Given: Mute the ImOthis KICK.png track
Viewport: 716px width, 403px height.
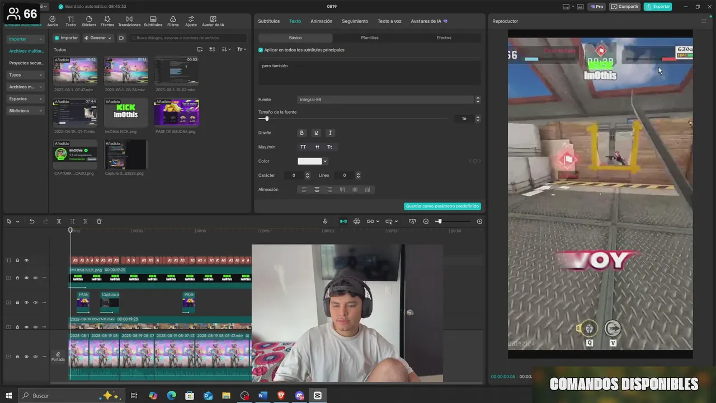Looking at the screenshot, I should tap(35, 278).
